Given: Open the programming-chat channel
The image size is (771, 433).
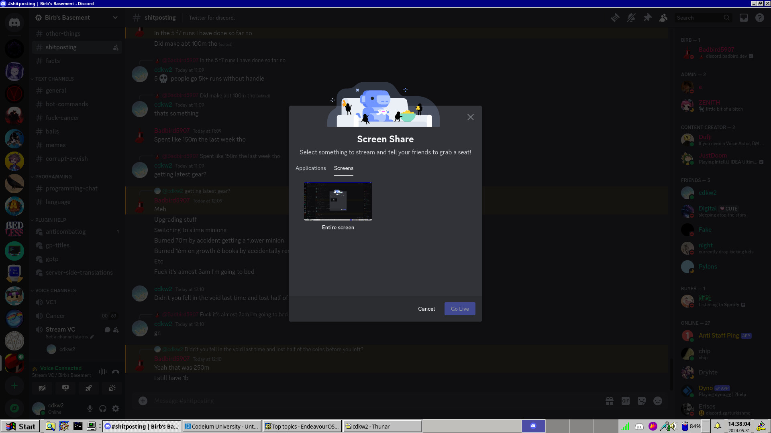Looking at the screenshot, I should 77,188.
